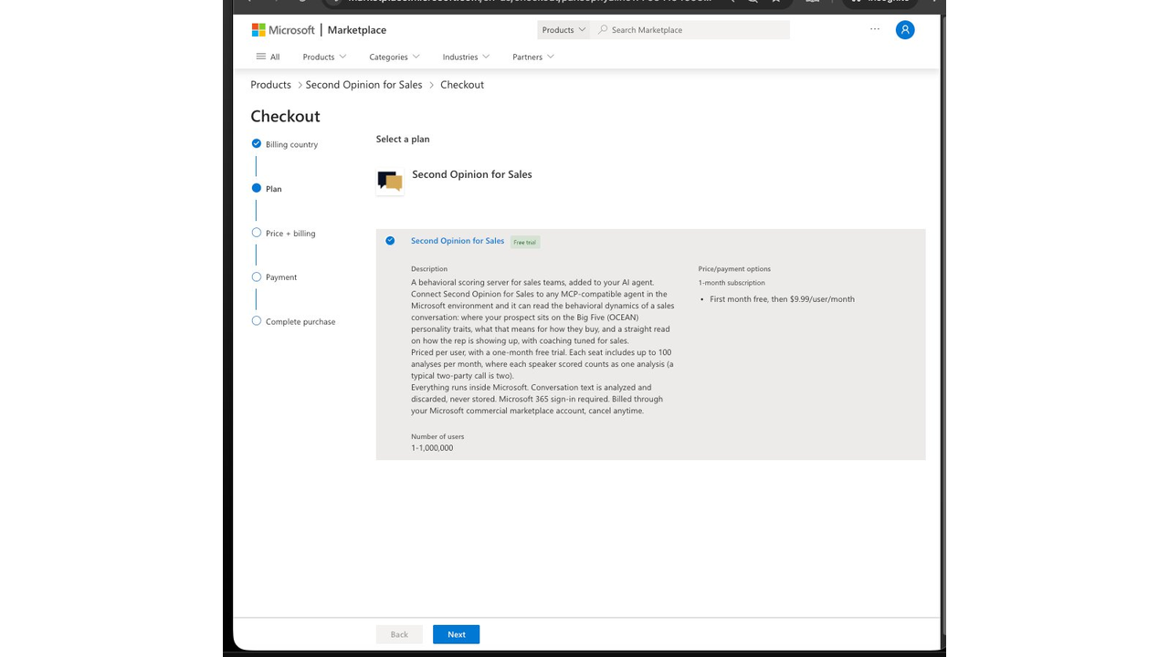Click the Microsoft logo
Screen dimensions: 1169x657
pyautogui.click(x=283, y=30)
